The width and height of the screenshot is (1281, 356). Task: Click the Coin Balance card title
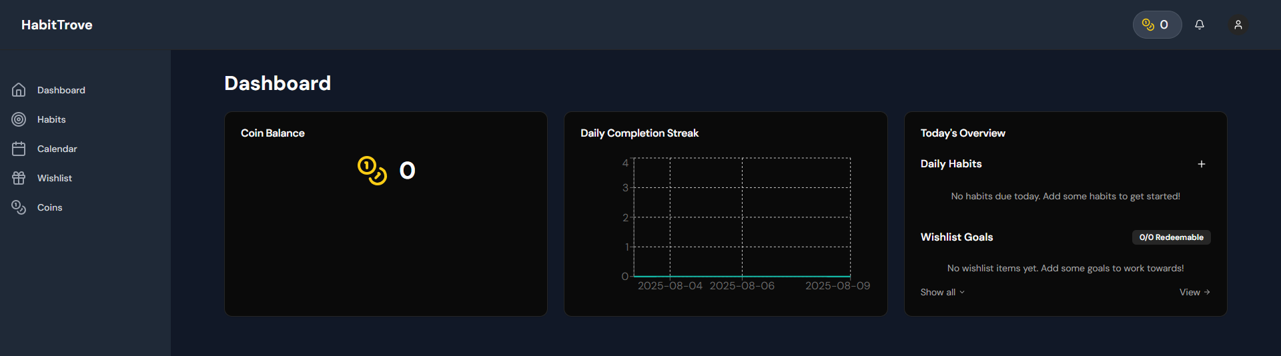point(272,133)
